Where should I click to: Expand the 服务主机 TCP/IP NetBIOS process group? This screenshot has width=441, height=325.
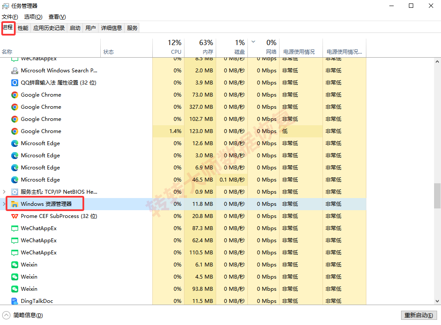click(x=4, y=192)
